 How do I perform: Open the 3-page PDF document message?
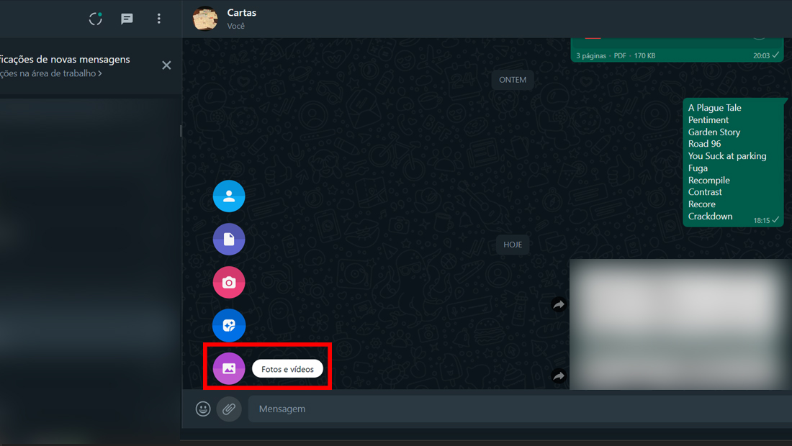click(677, 50)
